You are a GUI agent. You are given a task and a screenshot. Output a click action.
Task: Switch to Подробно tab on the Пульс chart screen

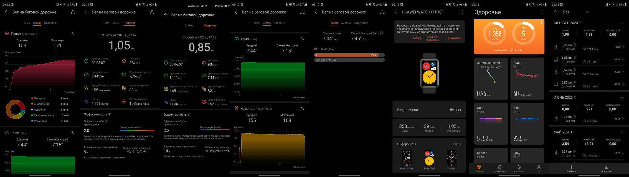[50, 23]
